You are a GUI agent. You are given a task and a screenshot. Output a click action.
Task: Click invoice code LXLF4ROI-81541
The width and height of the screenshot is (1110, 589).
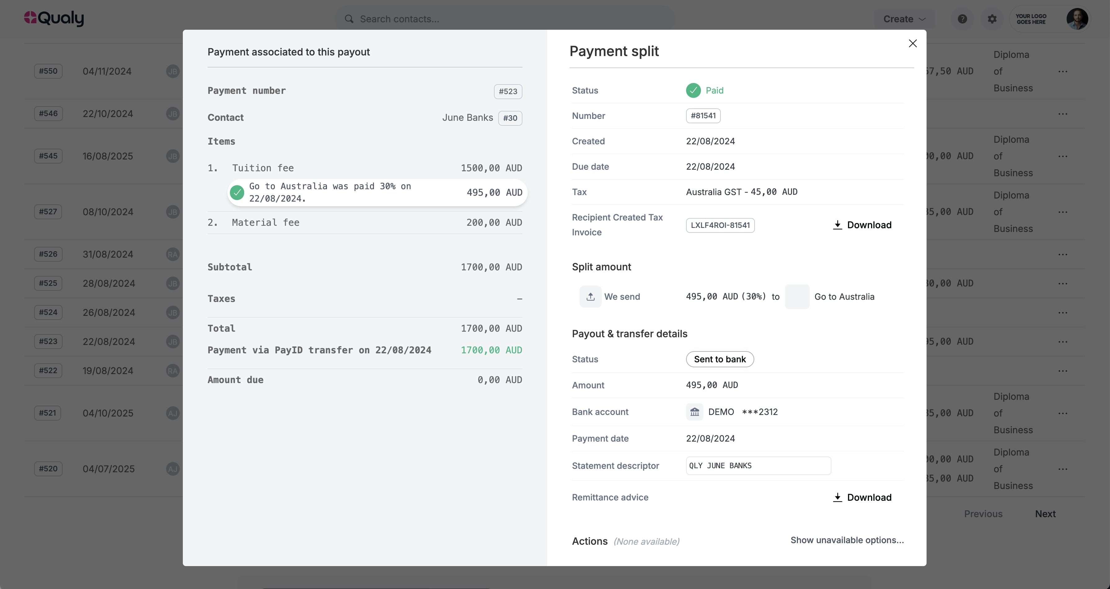(x=720, y=225)
